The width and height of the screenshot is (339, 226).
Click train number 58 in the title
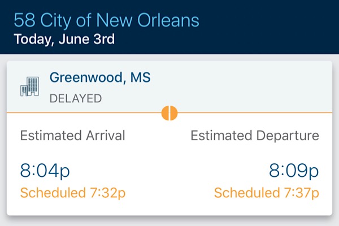tap(23, 21)
